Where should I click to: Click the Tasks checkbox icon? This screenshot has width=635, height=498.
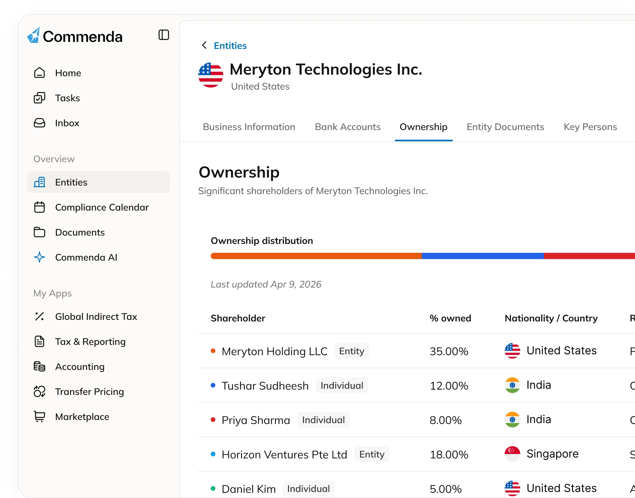39,98
